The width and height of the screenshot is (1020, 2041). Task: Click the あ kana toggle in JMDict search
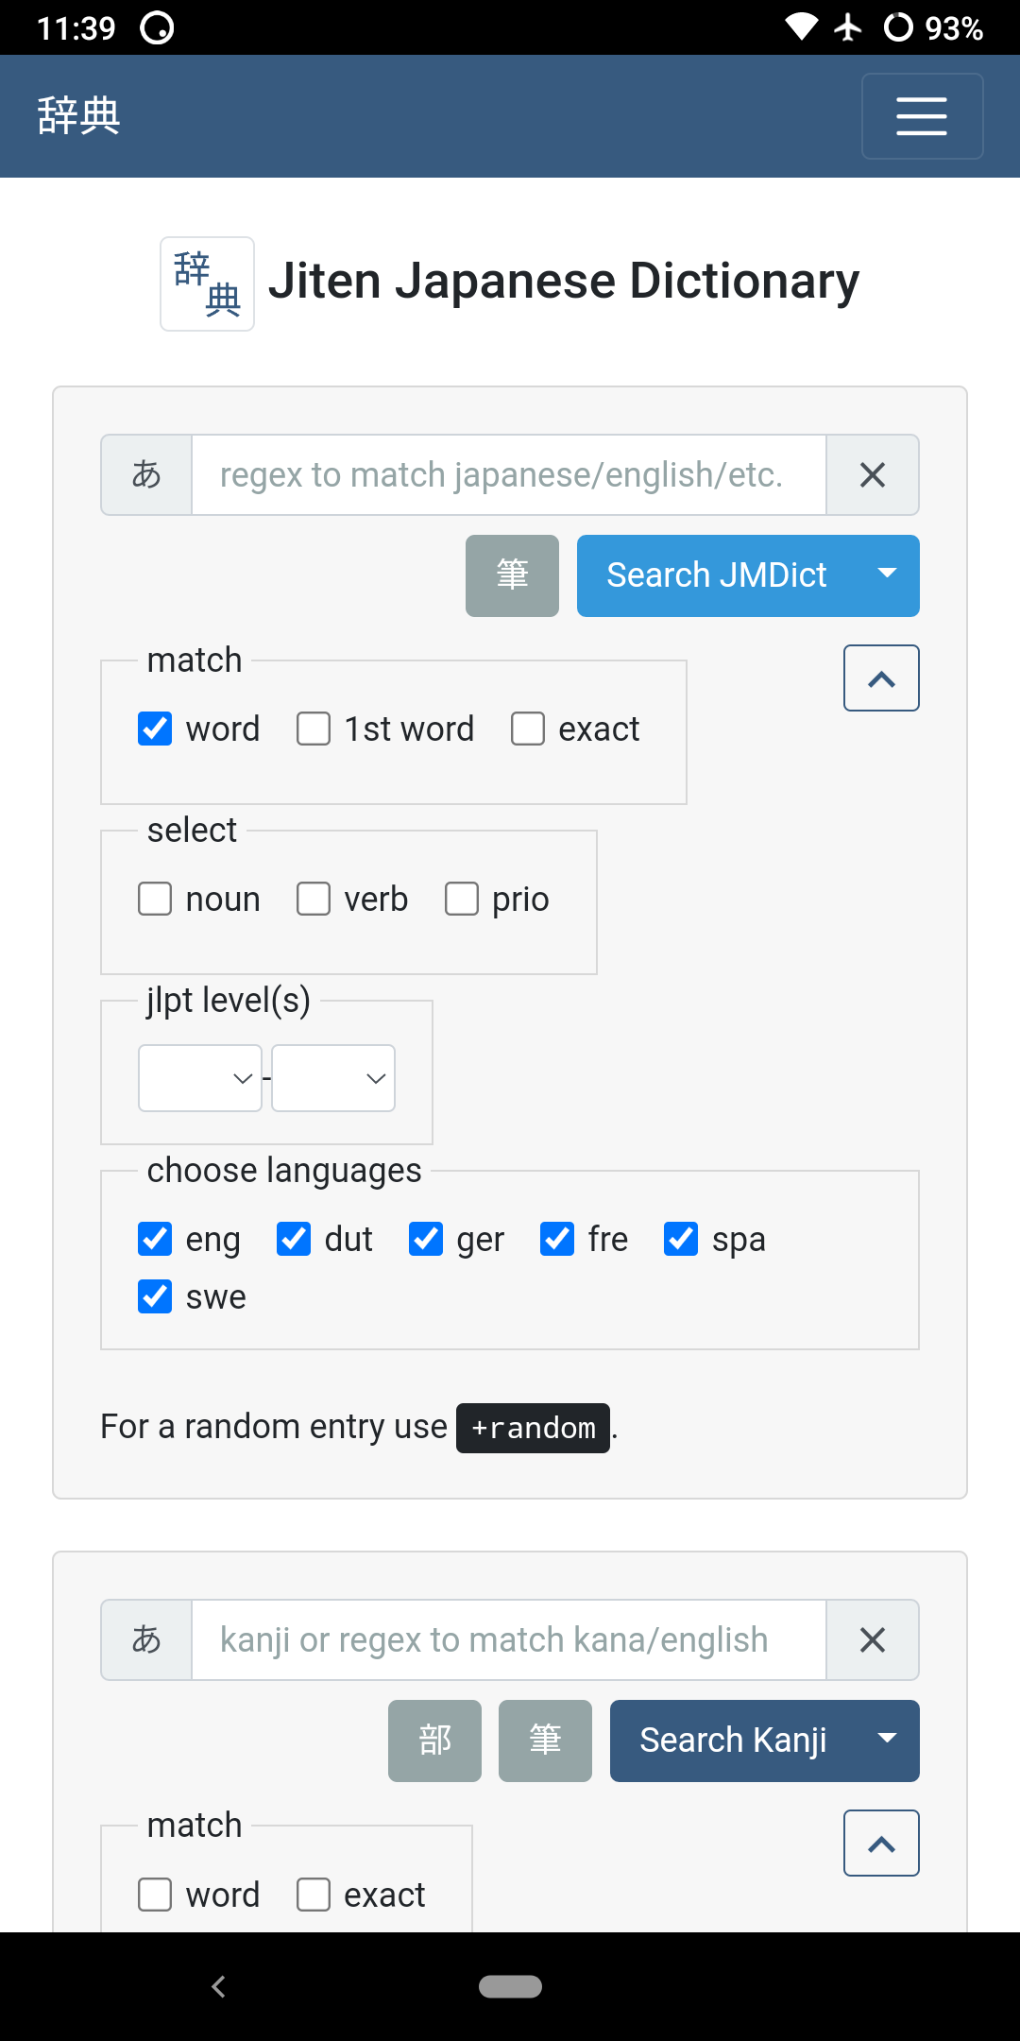(146, 474)
